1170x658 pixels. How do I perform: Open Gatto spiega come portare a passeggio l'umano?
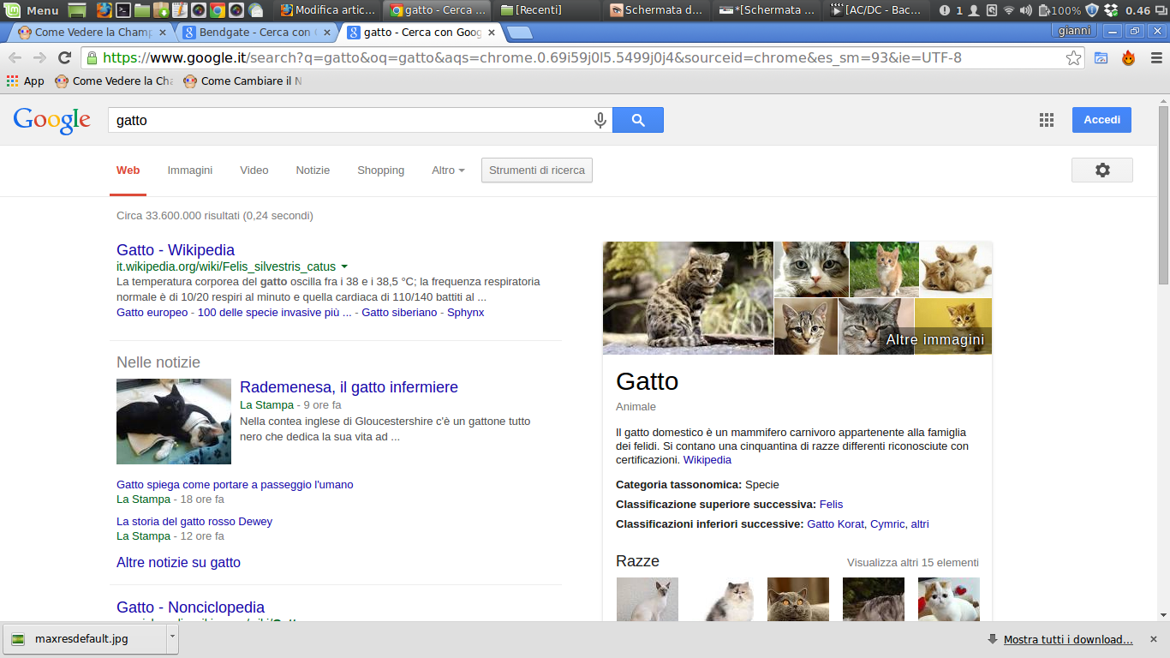tap(235, 484)
